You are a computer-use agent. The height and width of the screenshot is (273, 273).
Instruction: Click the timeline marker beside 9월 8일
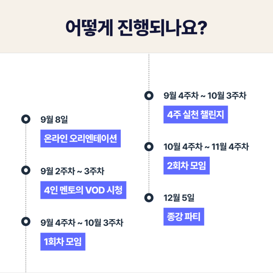pyautogui.click(x=25, y=119)
